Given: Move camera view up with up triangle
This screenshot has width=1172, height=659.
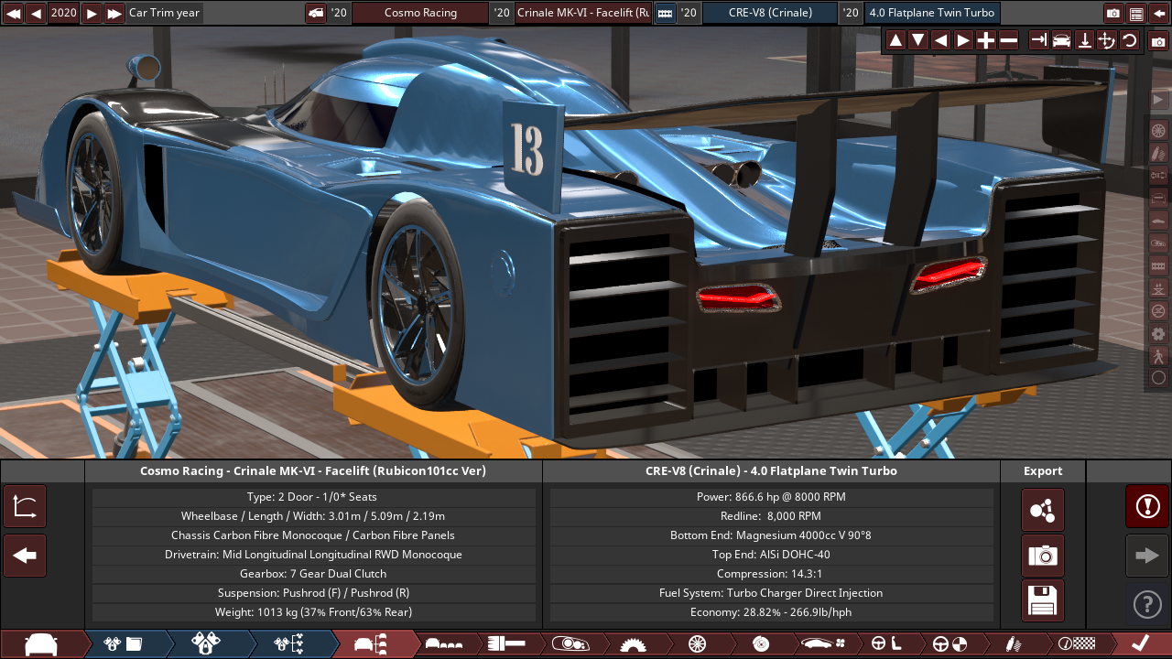Looking at the screenshot, I should (895, 39).
